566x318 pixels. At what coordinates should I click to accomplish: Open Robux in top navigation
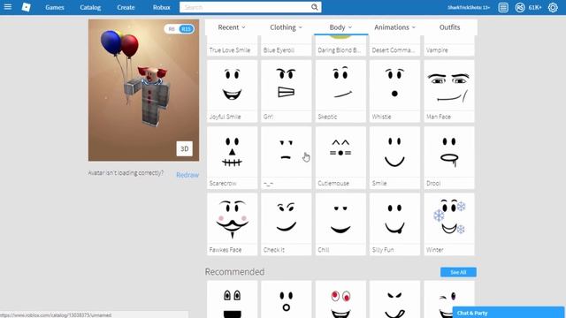click(161, 7)
